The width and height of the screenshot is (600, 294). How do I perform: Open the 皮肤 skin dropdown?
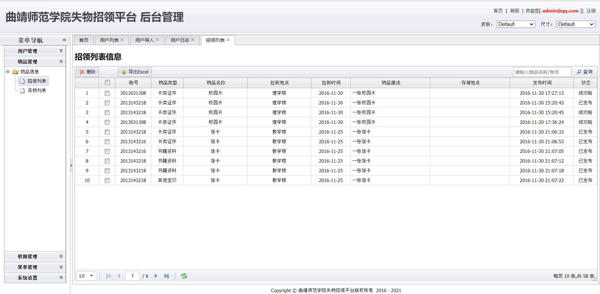click(x=516, y=24)
